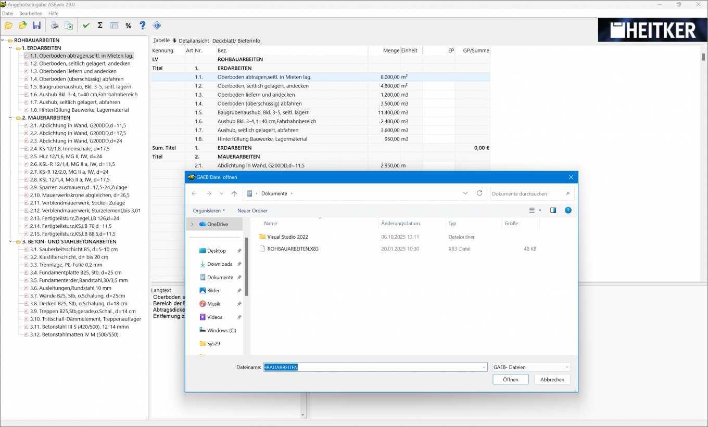Open the percent calculation tool icon
The width and height of the screenshot is (708, 427).
point(128,24)
